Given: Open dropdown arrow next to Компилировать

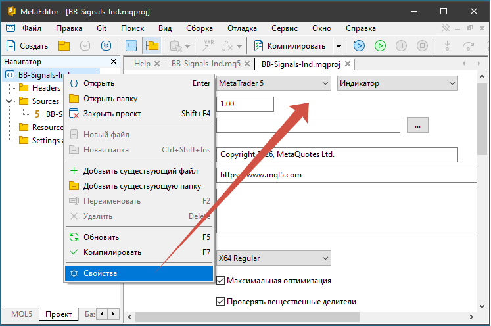Looking at the screenshot, I should coord(339,47).
